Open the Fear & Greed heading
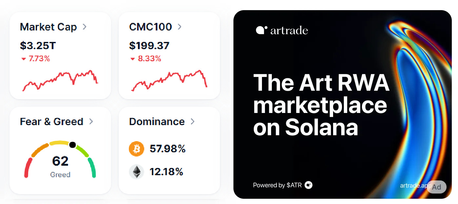Image resolution: width=458 pixels, height=204 pixels. pos(51,121)
